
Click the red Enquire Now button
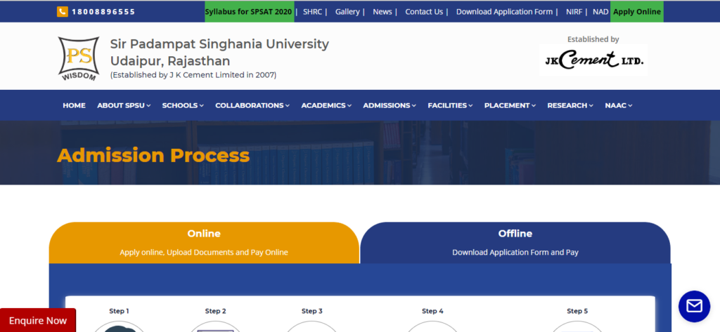(38, 321)
